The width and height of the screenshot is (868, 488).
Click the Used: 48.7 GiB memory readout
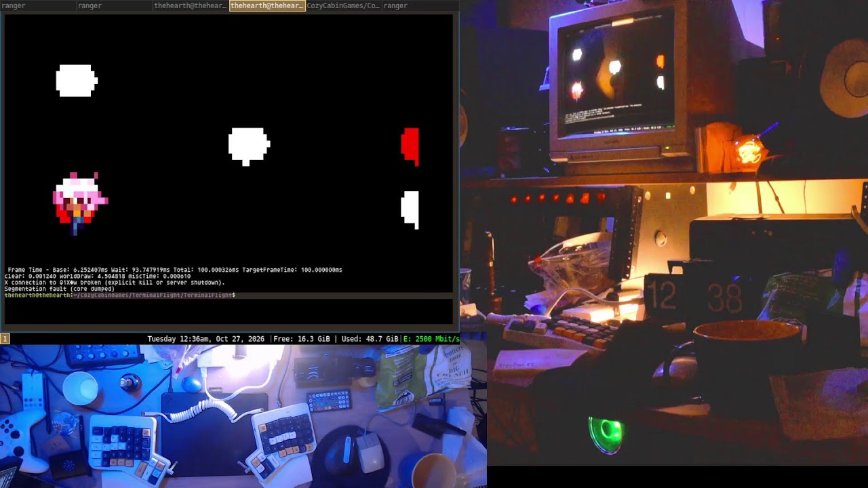(370, 339)
